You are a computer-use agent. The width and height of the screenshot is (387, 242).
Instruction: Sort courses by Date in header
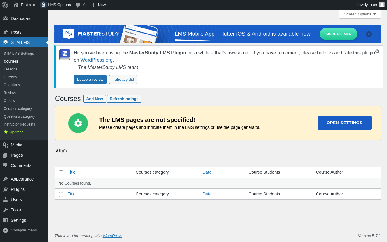click(x=207, y=172)
